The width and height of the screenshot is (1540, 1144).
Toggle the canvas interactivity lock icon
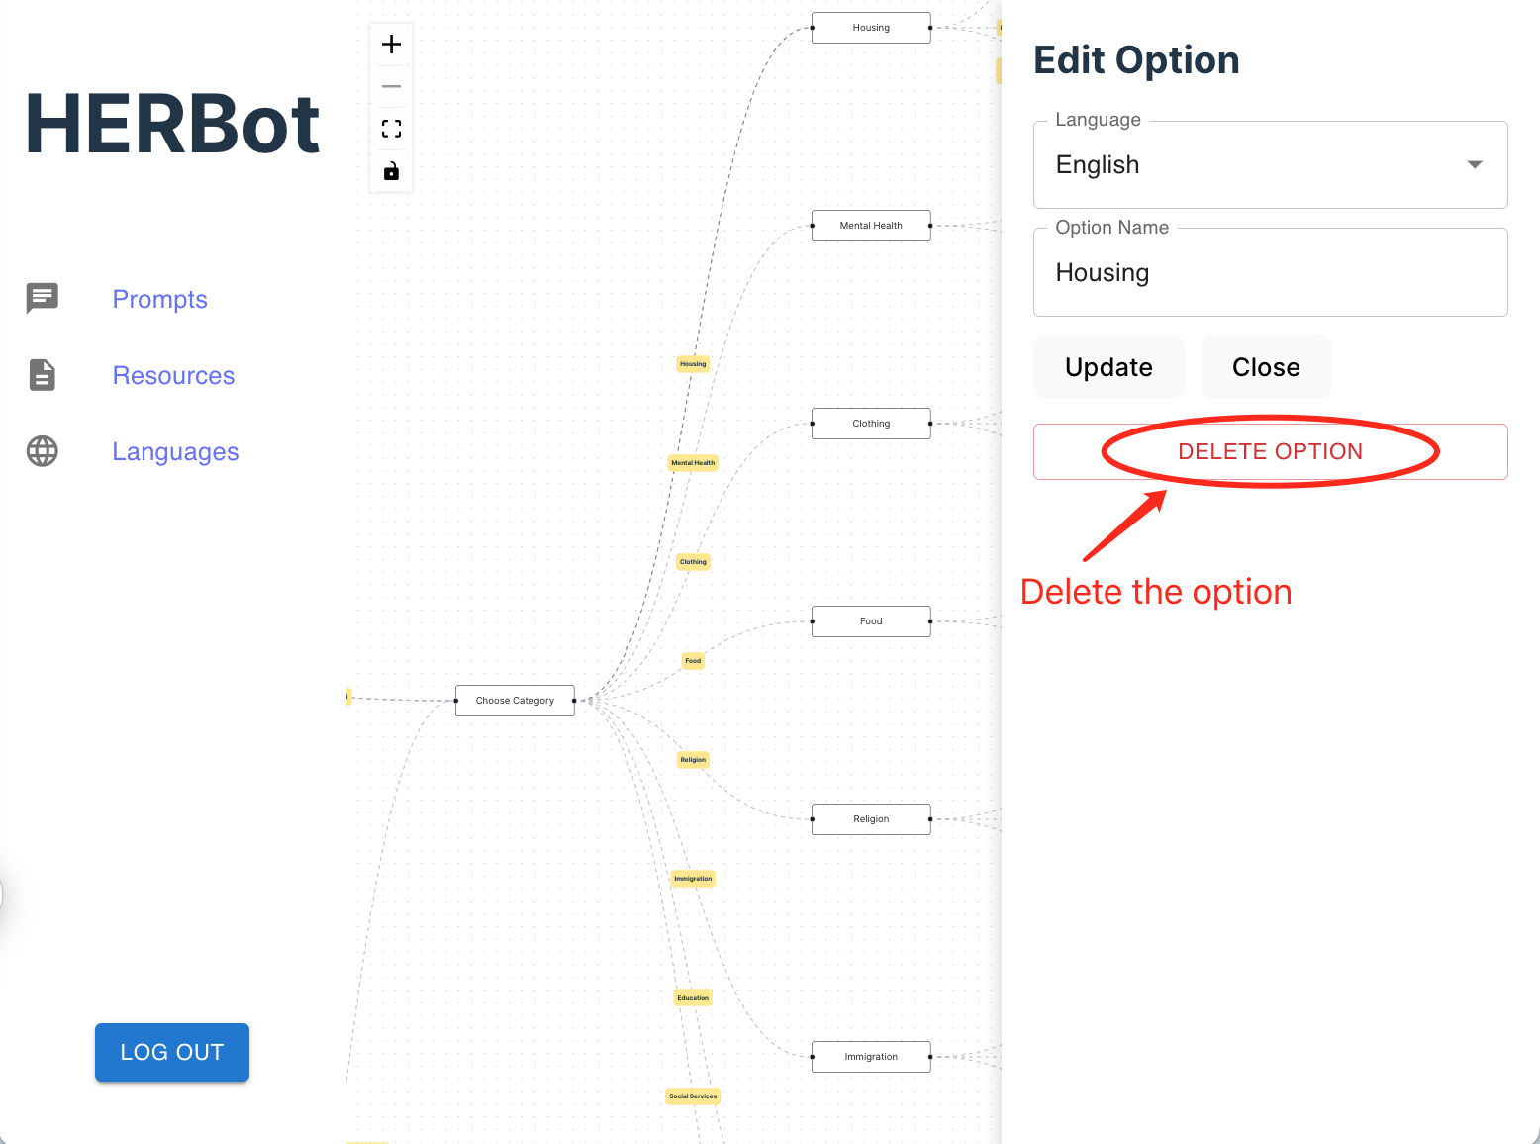(x=391, y=172)
